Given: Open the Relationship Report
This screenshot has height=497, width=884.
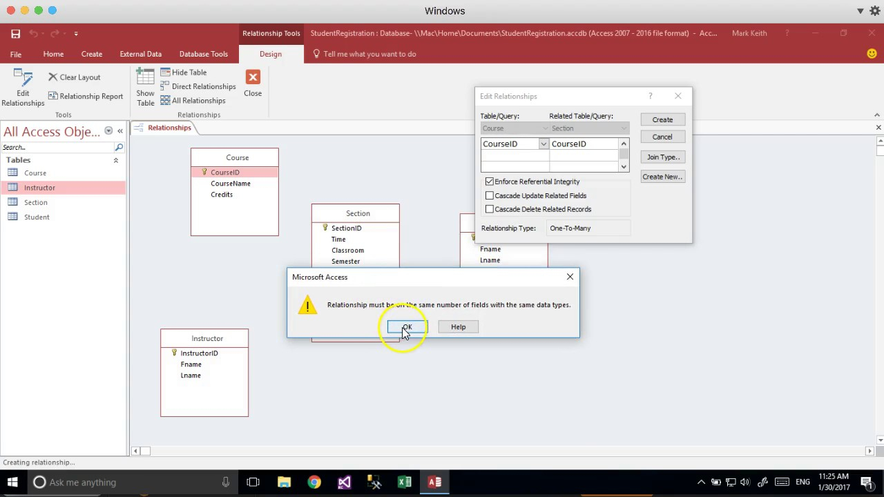Looking at the screenshot, I should 86,97.
